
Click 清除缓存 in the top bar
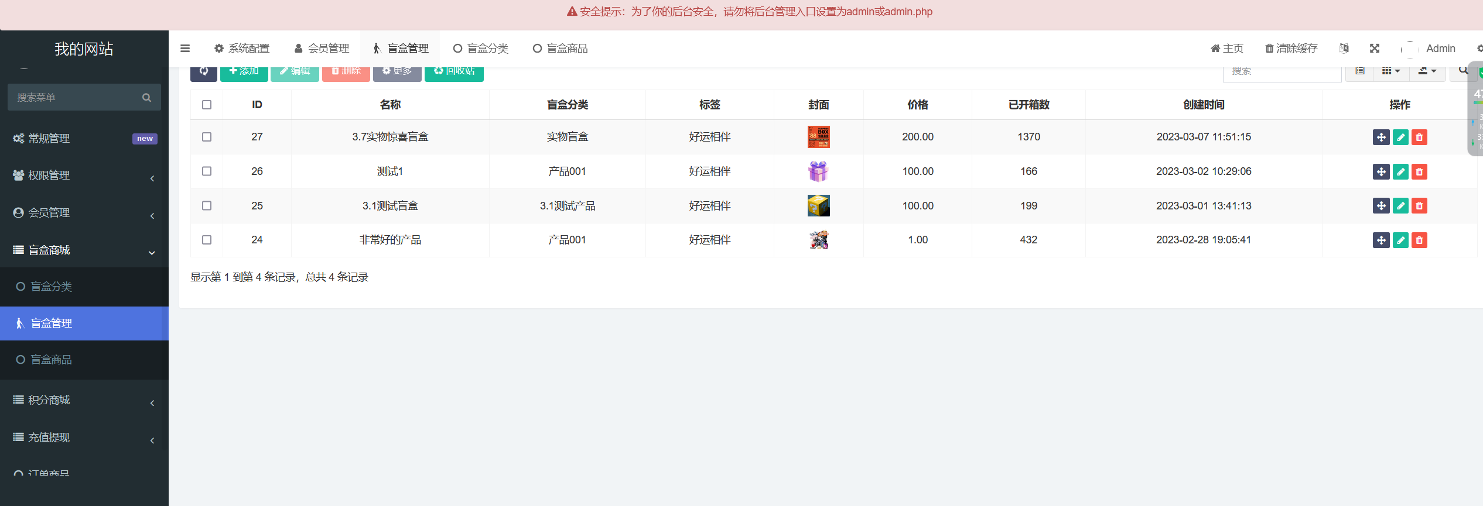pyautogui.click(x=1291, y=49)
